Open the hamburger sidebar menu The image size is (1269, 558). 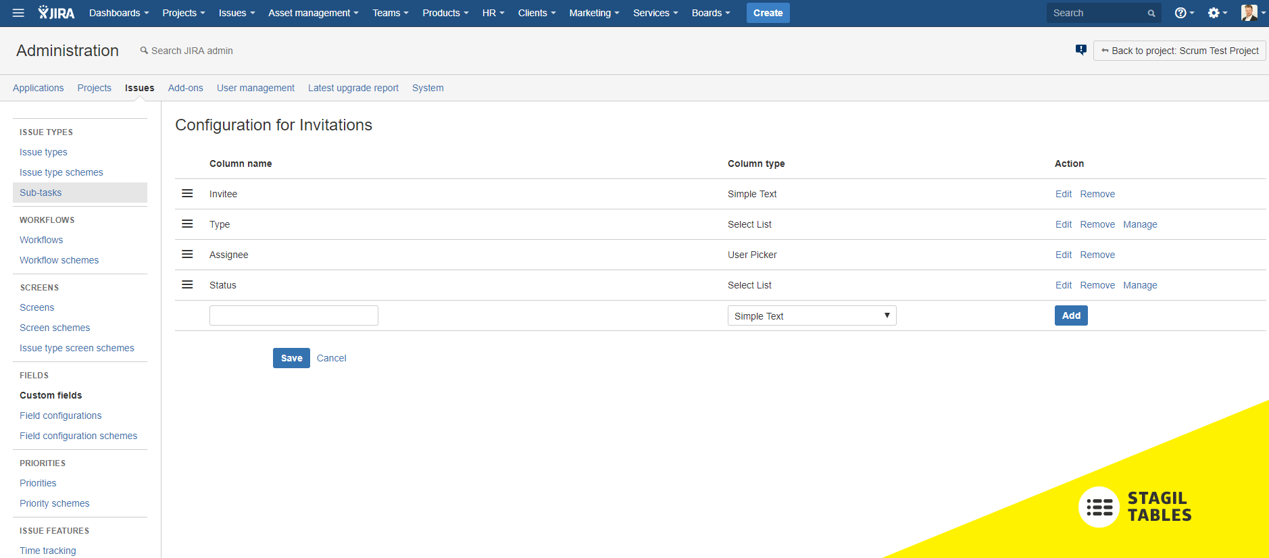pos(18,13)
